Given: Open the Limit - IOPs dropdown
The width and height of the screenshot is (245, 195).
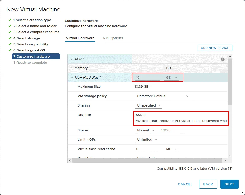Looking at the screenshot, I should coord(146,140).
